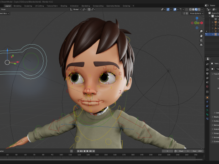Open snapping options dropdown

93,10
